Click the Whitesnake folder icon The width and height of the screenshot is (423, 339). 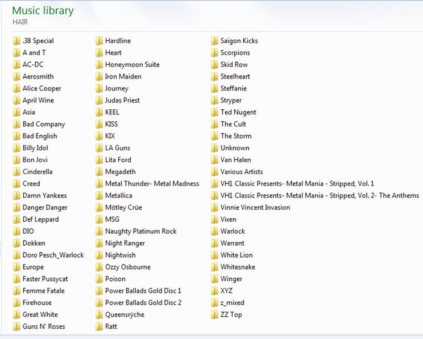coord(214,267)
